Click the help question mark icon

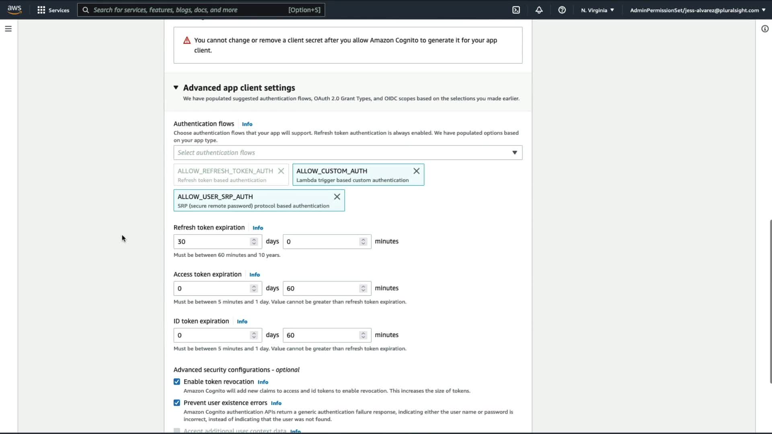point(562,10)
